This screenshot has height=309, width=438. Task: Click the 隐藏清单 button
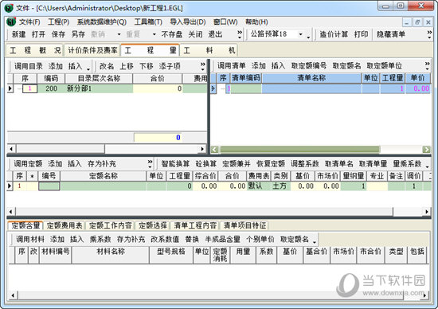point(391,34)
